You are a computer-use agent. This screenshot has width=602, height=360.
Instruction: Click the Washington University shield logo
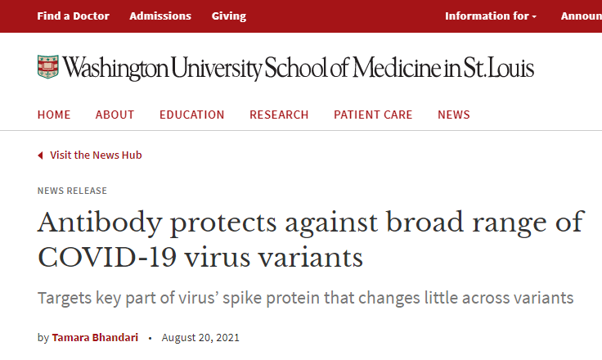tap(48, 67)
